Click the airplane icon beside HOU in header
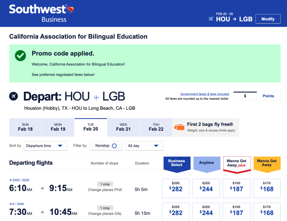Viewport: 287px width, 221px height. (211, 19)
